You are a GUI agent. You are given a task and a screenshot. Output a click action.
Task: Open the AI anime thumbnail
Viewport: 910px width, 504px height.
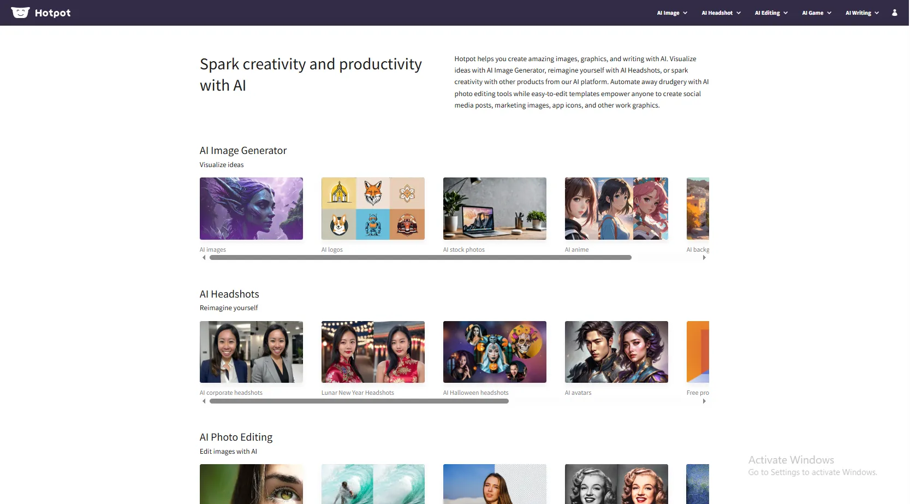616,209
